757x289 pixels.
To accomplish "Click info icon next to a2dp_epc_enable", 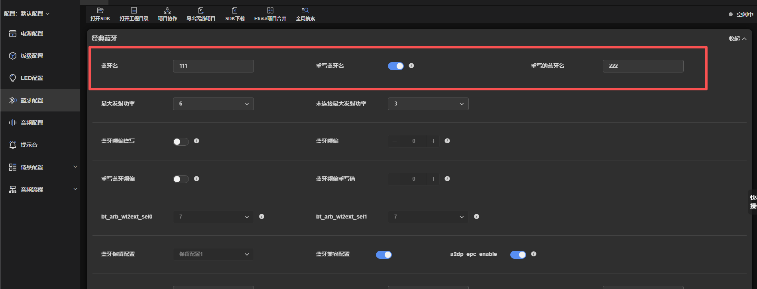I will (534, 254).
